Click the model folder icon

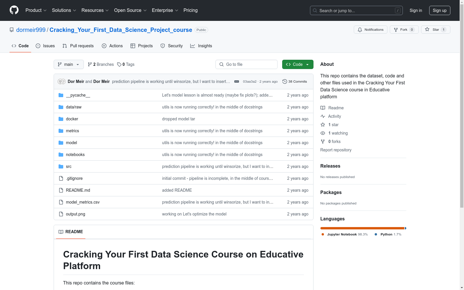click(x=61, y=143)
